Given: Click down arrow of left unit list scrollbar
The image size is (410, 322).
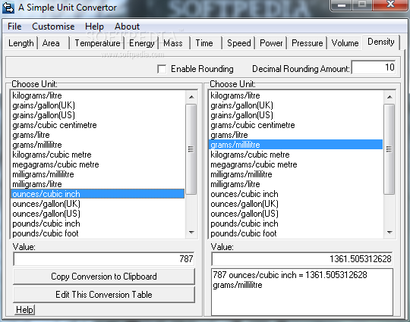Looking at the screenshot, I should (x=191, y=233).
